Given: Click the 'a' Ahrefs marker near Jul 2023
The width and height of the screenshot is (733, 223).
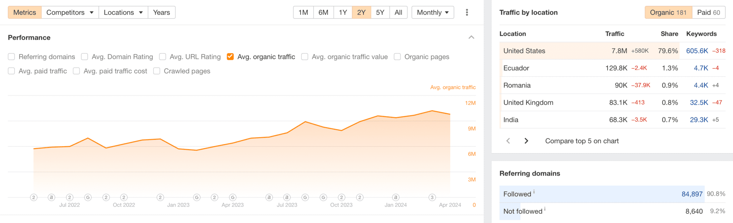Looking at the screenshot, I should coord(286,197).
